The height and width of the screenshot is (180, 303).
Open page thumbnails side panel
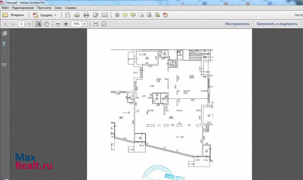point(5,34)
